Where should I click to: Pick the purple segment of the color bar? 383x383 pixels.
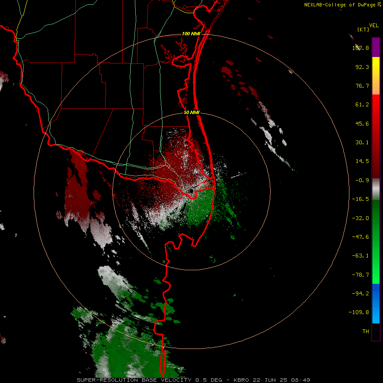(x=376, y=47)
